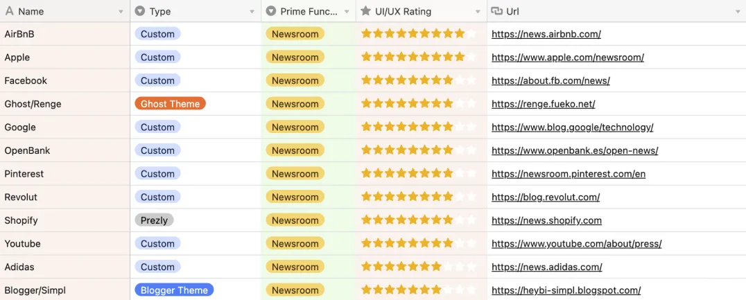Click the Blogger Theme tag
The image size is (746, 300).
coord(174,290)
